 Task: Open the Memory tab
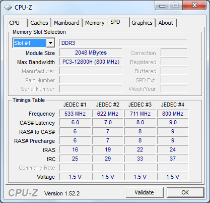95,23
